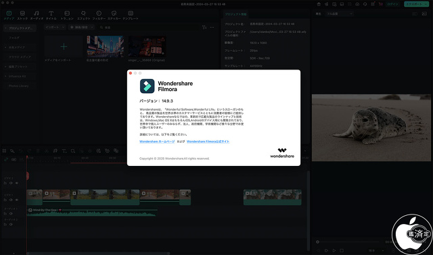The height and width of the screenshot is (255, 433).
Task: Select the Wind-By-The-Sea audio clip
Action: tap(92, 213)
